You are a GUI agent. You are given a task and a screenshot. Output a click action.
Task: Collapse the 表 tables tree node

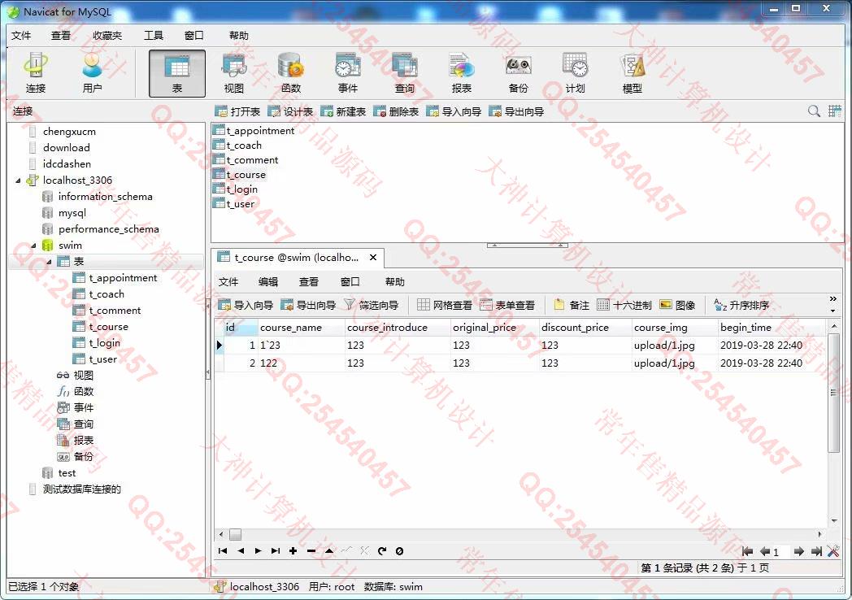point(49,262)
